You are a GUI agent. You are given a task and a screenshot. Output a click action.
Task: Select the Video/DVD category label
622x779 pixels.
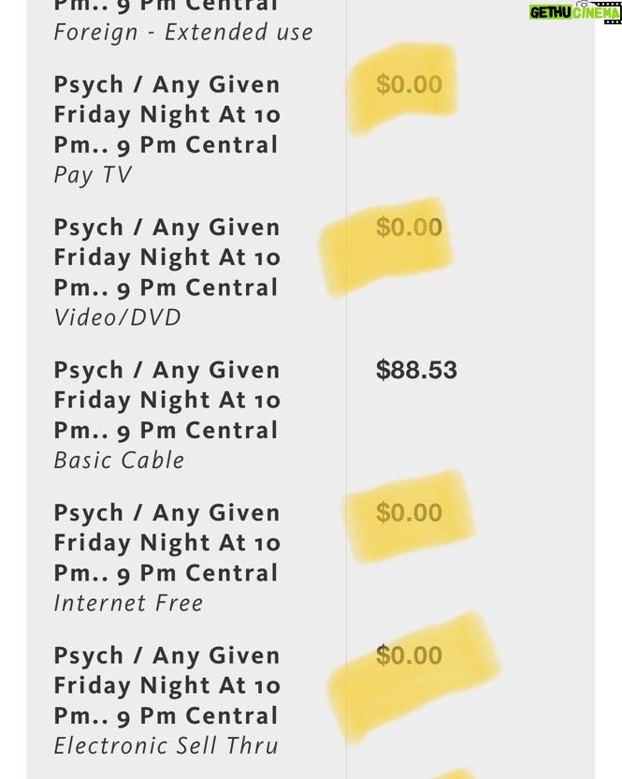click(117, 317)
